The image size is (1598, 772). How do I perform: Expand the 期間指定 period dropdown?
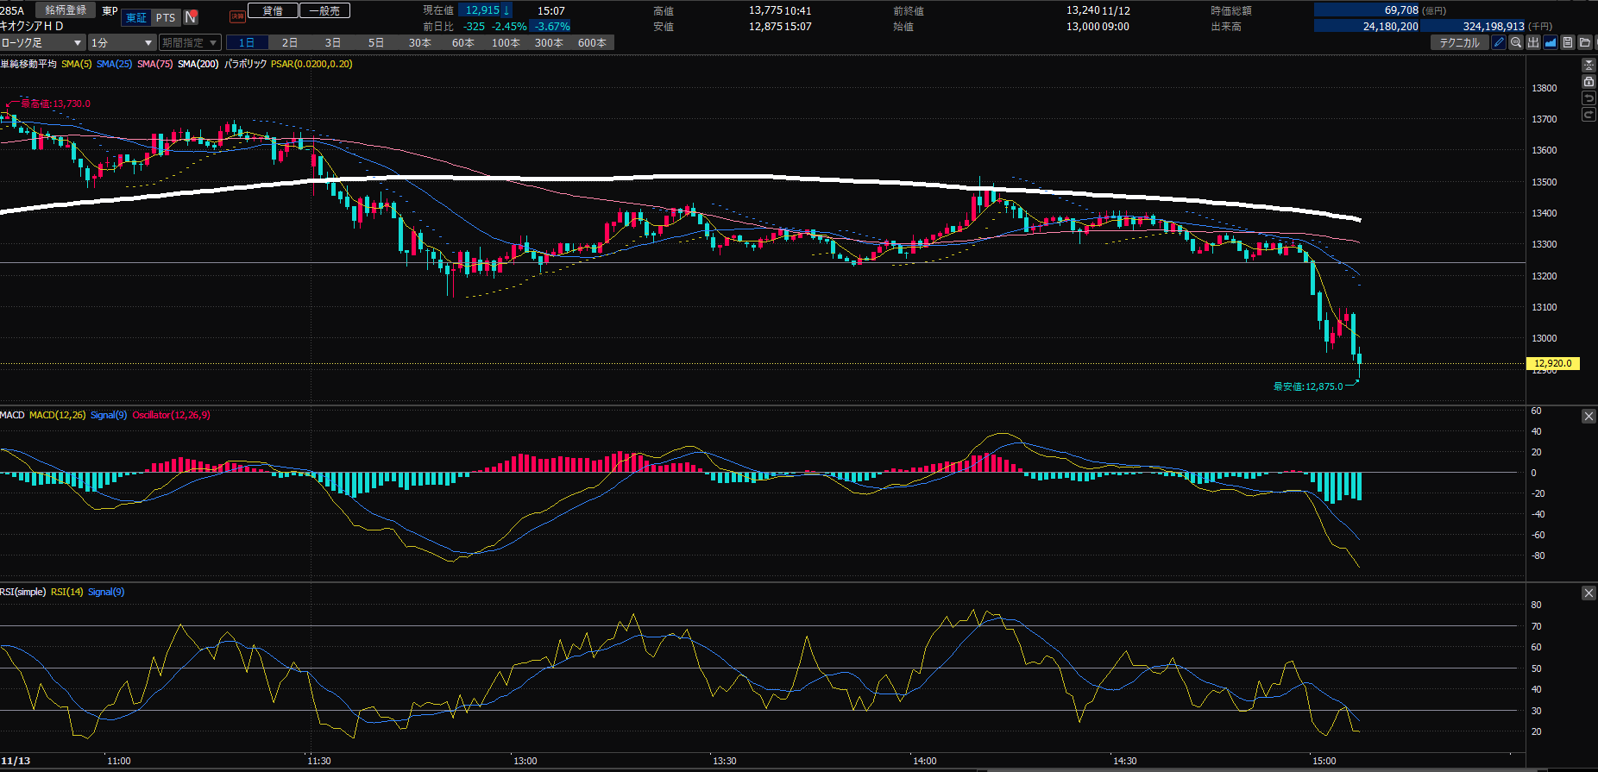[x=190, y=42]
